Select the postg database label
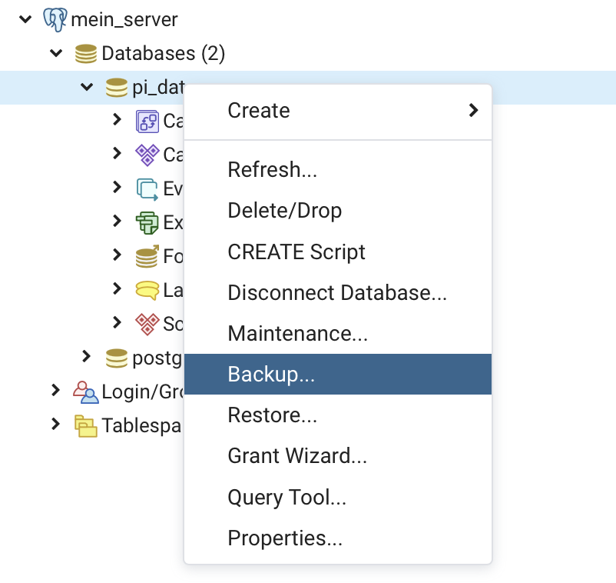The image size is (616, 583). pyautogui.click(x=158, y=358)
